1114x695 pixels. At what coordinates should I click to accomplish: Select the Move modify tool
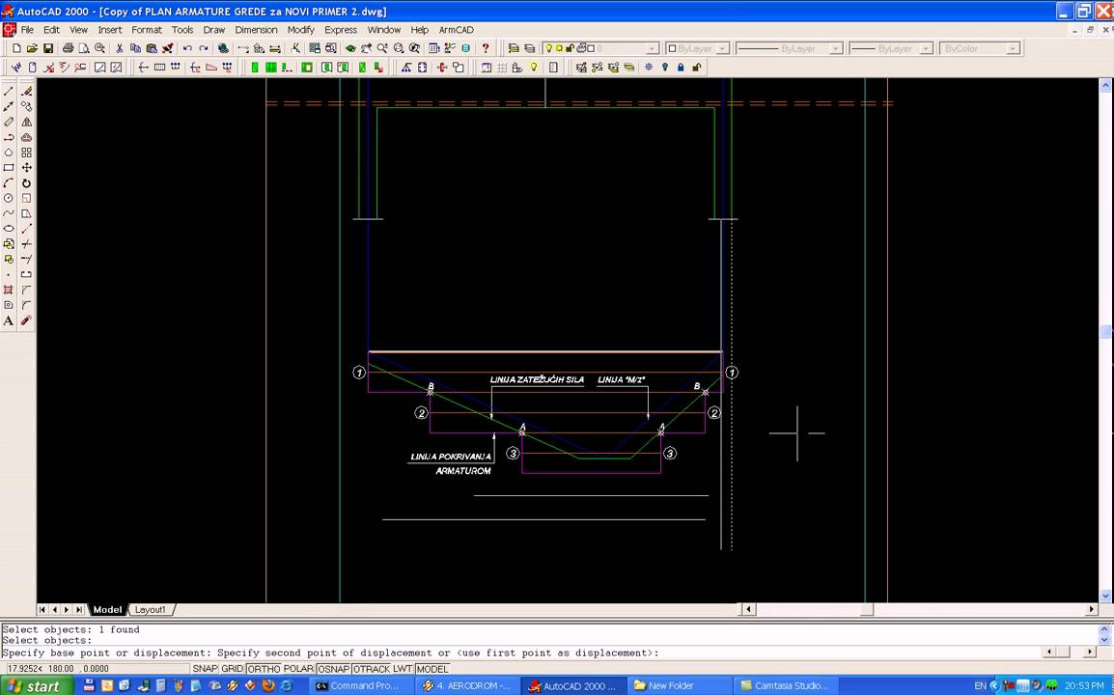point(26,168)
